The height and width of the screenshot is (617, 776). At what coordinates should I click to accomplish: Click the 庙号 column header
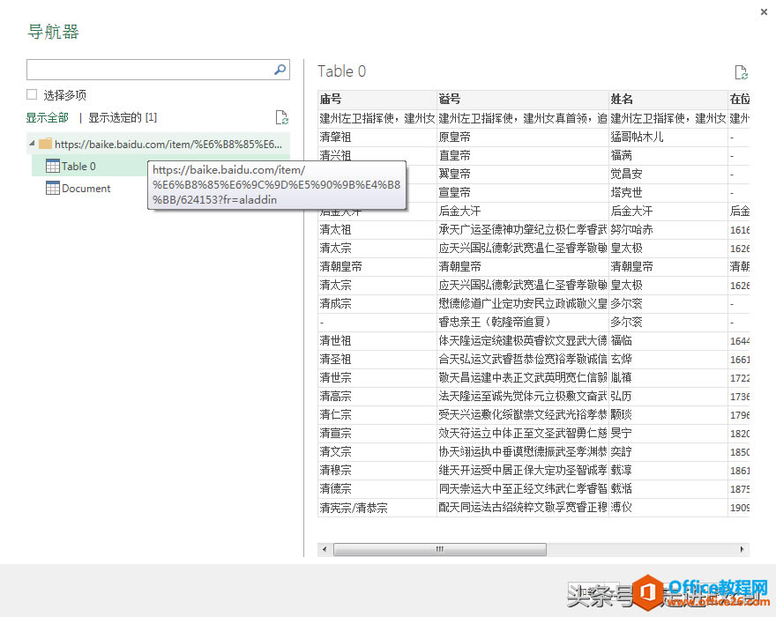(377, 99)
